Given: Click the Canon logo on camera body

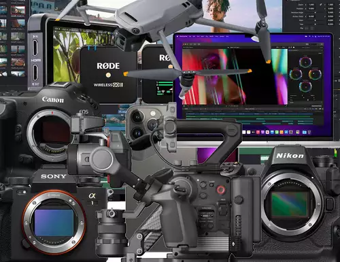Looking at the screenshot, I should pyautogui.click(x=53, y=99).
